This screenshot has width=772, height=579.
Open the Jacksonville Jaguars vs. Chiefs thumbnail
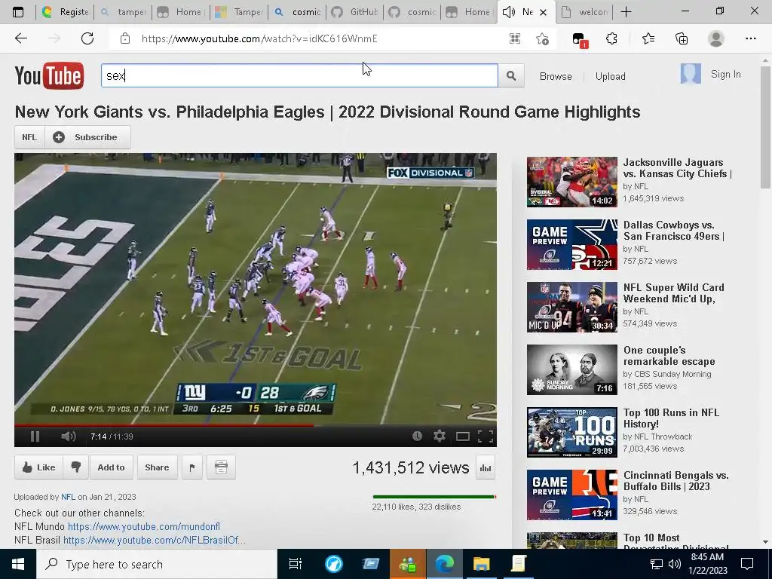[571, 182]
